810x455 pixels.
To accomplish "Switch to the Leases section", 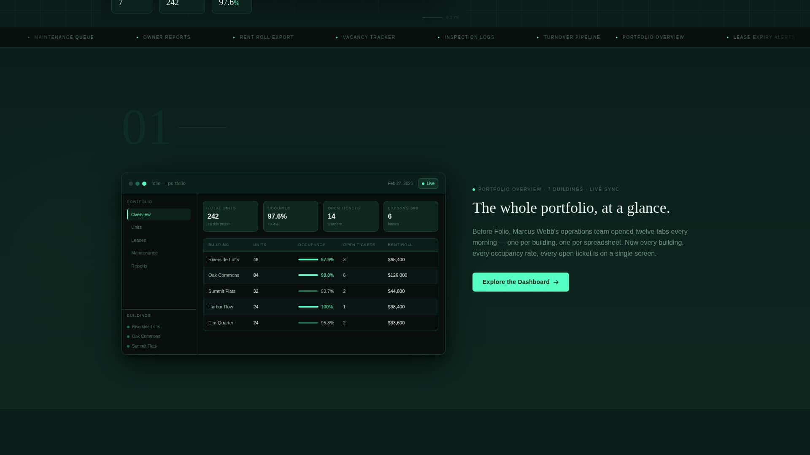I will click(139, 240).
